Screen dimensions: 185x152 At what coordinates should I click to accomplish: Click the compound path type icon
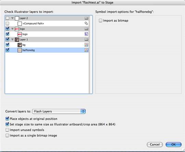[x=86, y=23]
